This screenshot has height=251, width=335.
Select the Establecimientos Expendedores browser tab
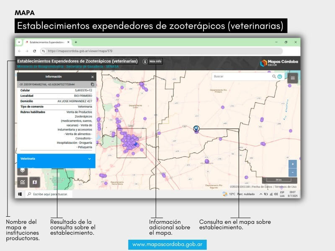pyautogui.click(x=47, y=42)
